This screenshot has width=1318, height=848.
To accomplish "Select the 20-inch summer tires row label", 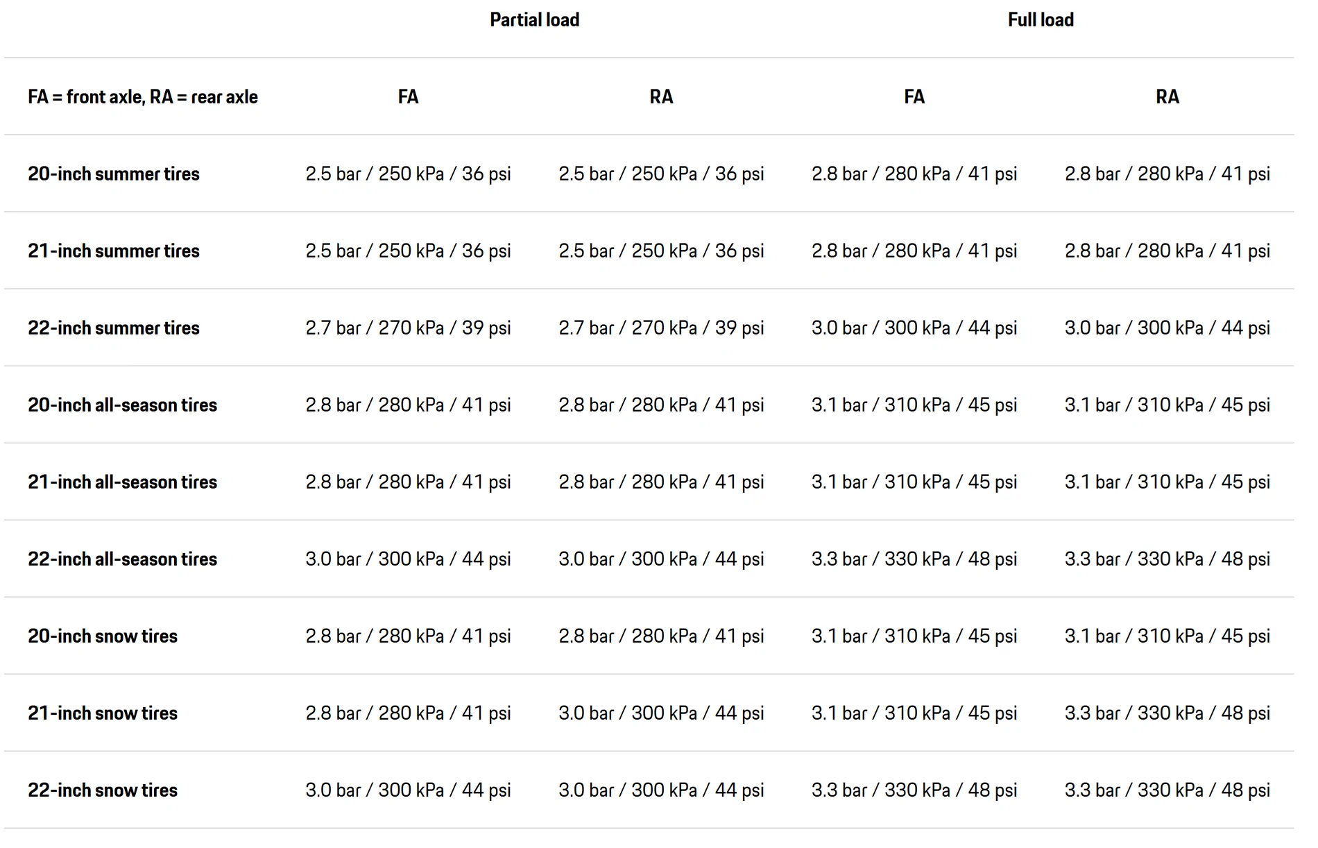I will 114,174.
